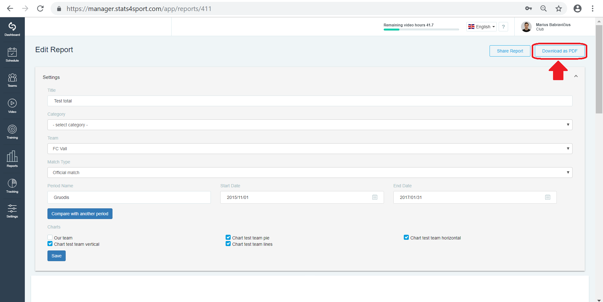Screen dimensions: 603x302
Task: Open the Chrome three-dot menu
Action: (593, 8)
